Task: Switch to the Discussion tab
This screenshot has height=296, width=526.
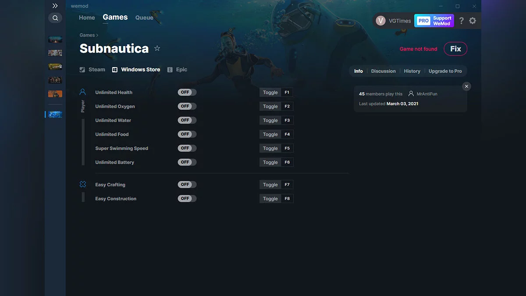Action: point(383,71)
